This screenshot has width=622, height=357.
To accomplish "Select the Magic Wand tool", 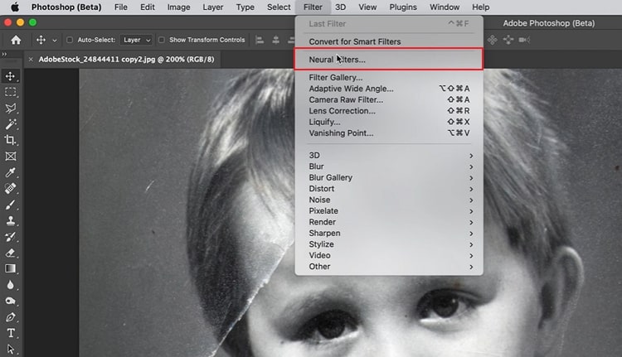I will [10, 124].
